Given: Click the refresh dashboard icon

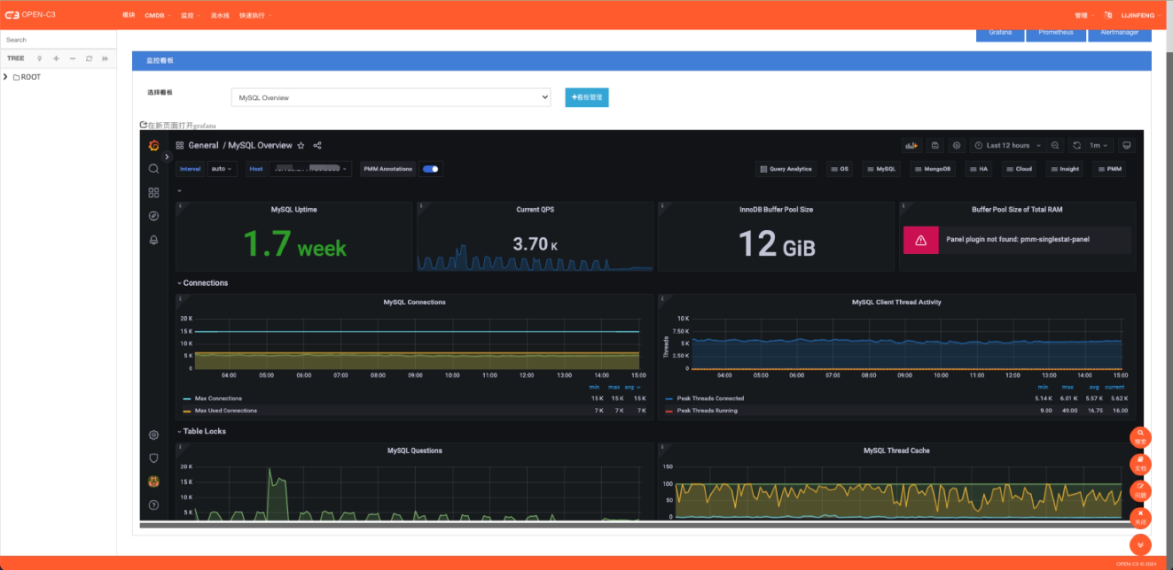Looking at the screenshot, I should click(1077, 146).
